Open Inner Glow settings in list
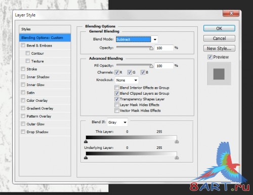Image resolution: width=253 pixels, height=195 pixels. pos(35,85)
